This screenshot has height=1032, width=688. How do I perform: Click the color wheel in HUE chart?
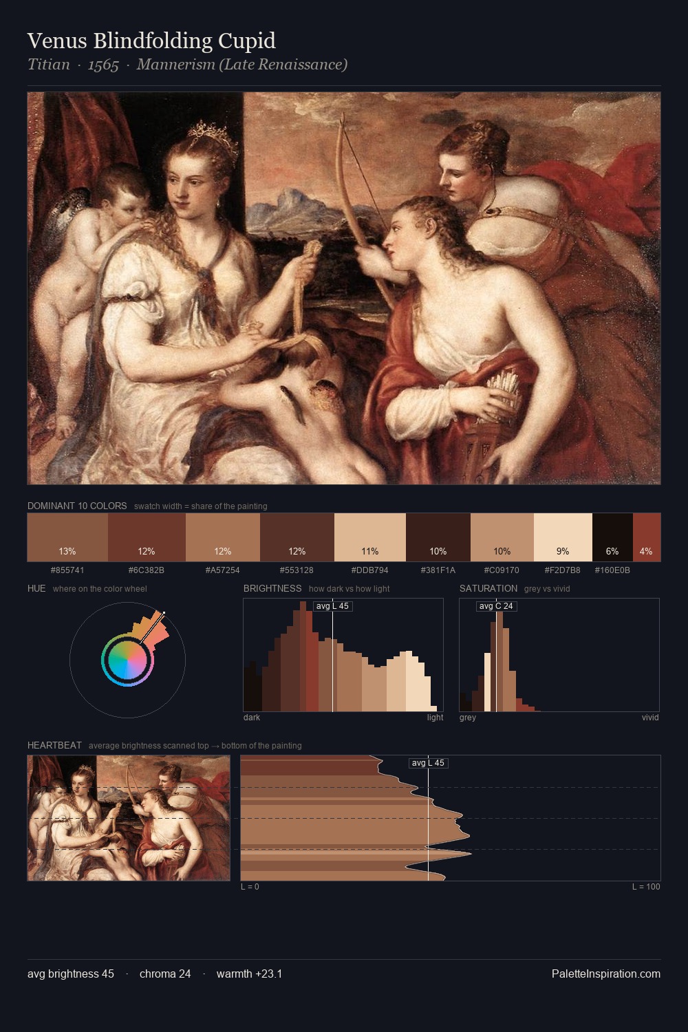(127, 660)
